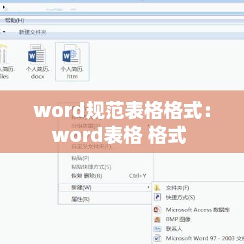Select 文件夹(F) in the new submenu
Viewport: 244px width, 244px height.
pyautogui.click(x=178, y=187)
